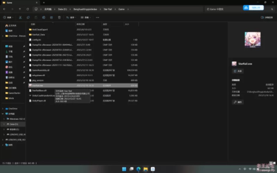Screen dimensions: 277x173
Task: Open the toolbar See more (...) menu
Action: click(x=98, y=18)
